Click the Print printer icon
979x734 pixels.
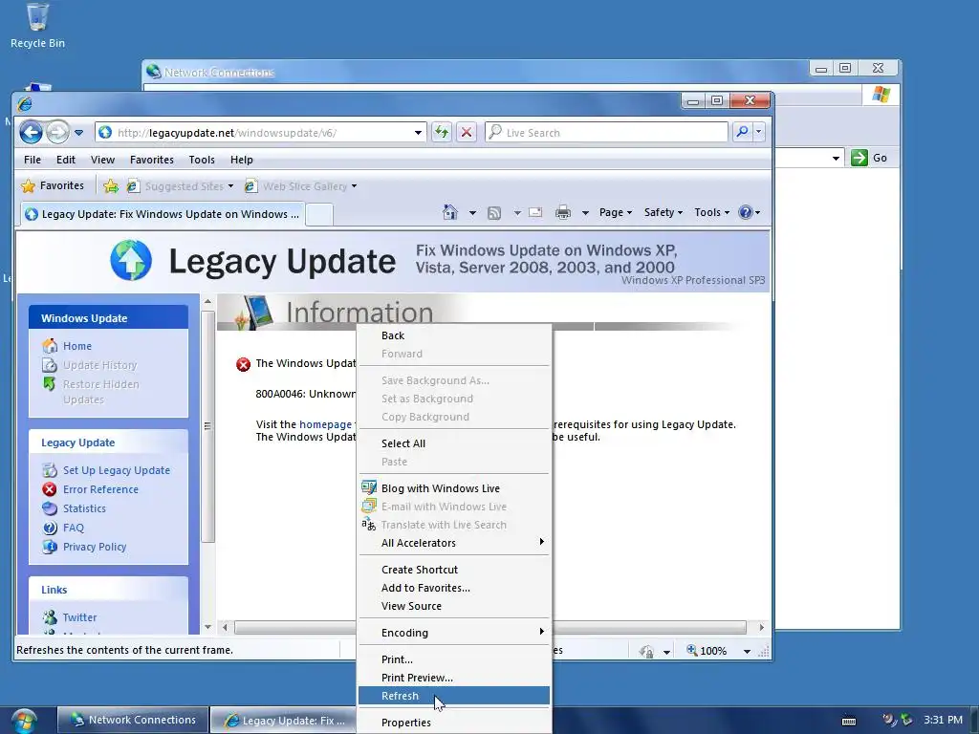562,212
